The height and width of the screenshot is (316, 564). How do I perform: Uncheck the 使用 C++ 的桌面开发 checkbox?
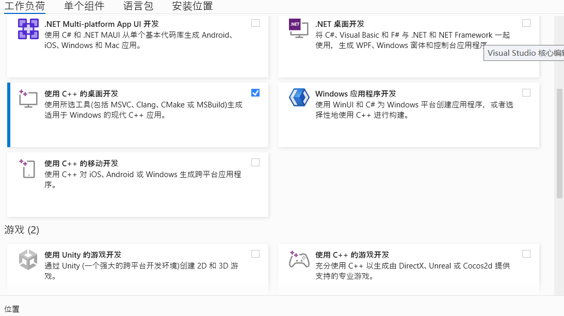pos(255,93)
